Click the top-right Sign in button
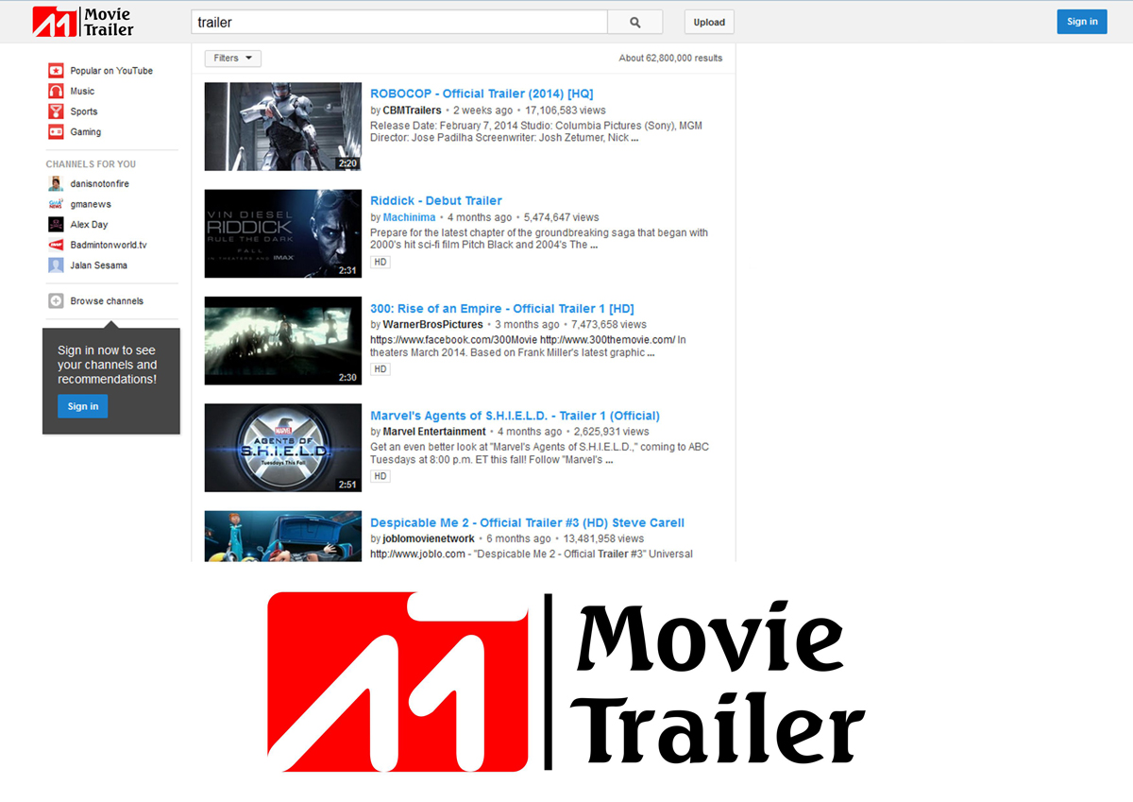Image resolution: width=1133 pixels, height=802 pixels. [x=1082, y=22]
